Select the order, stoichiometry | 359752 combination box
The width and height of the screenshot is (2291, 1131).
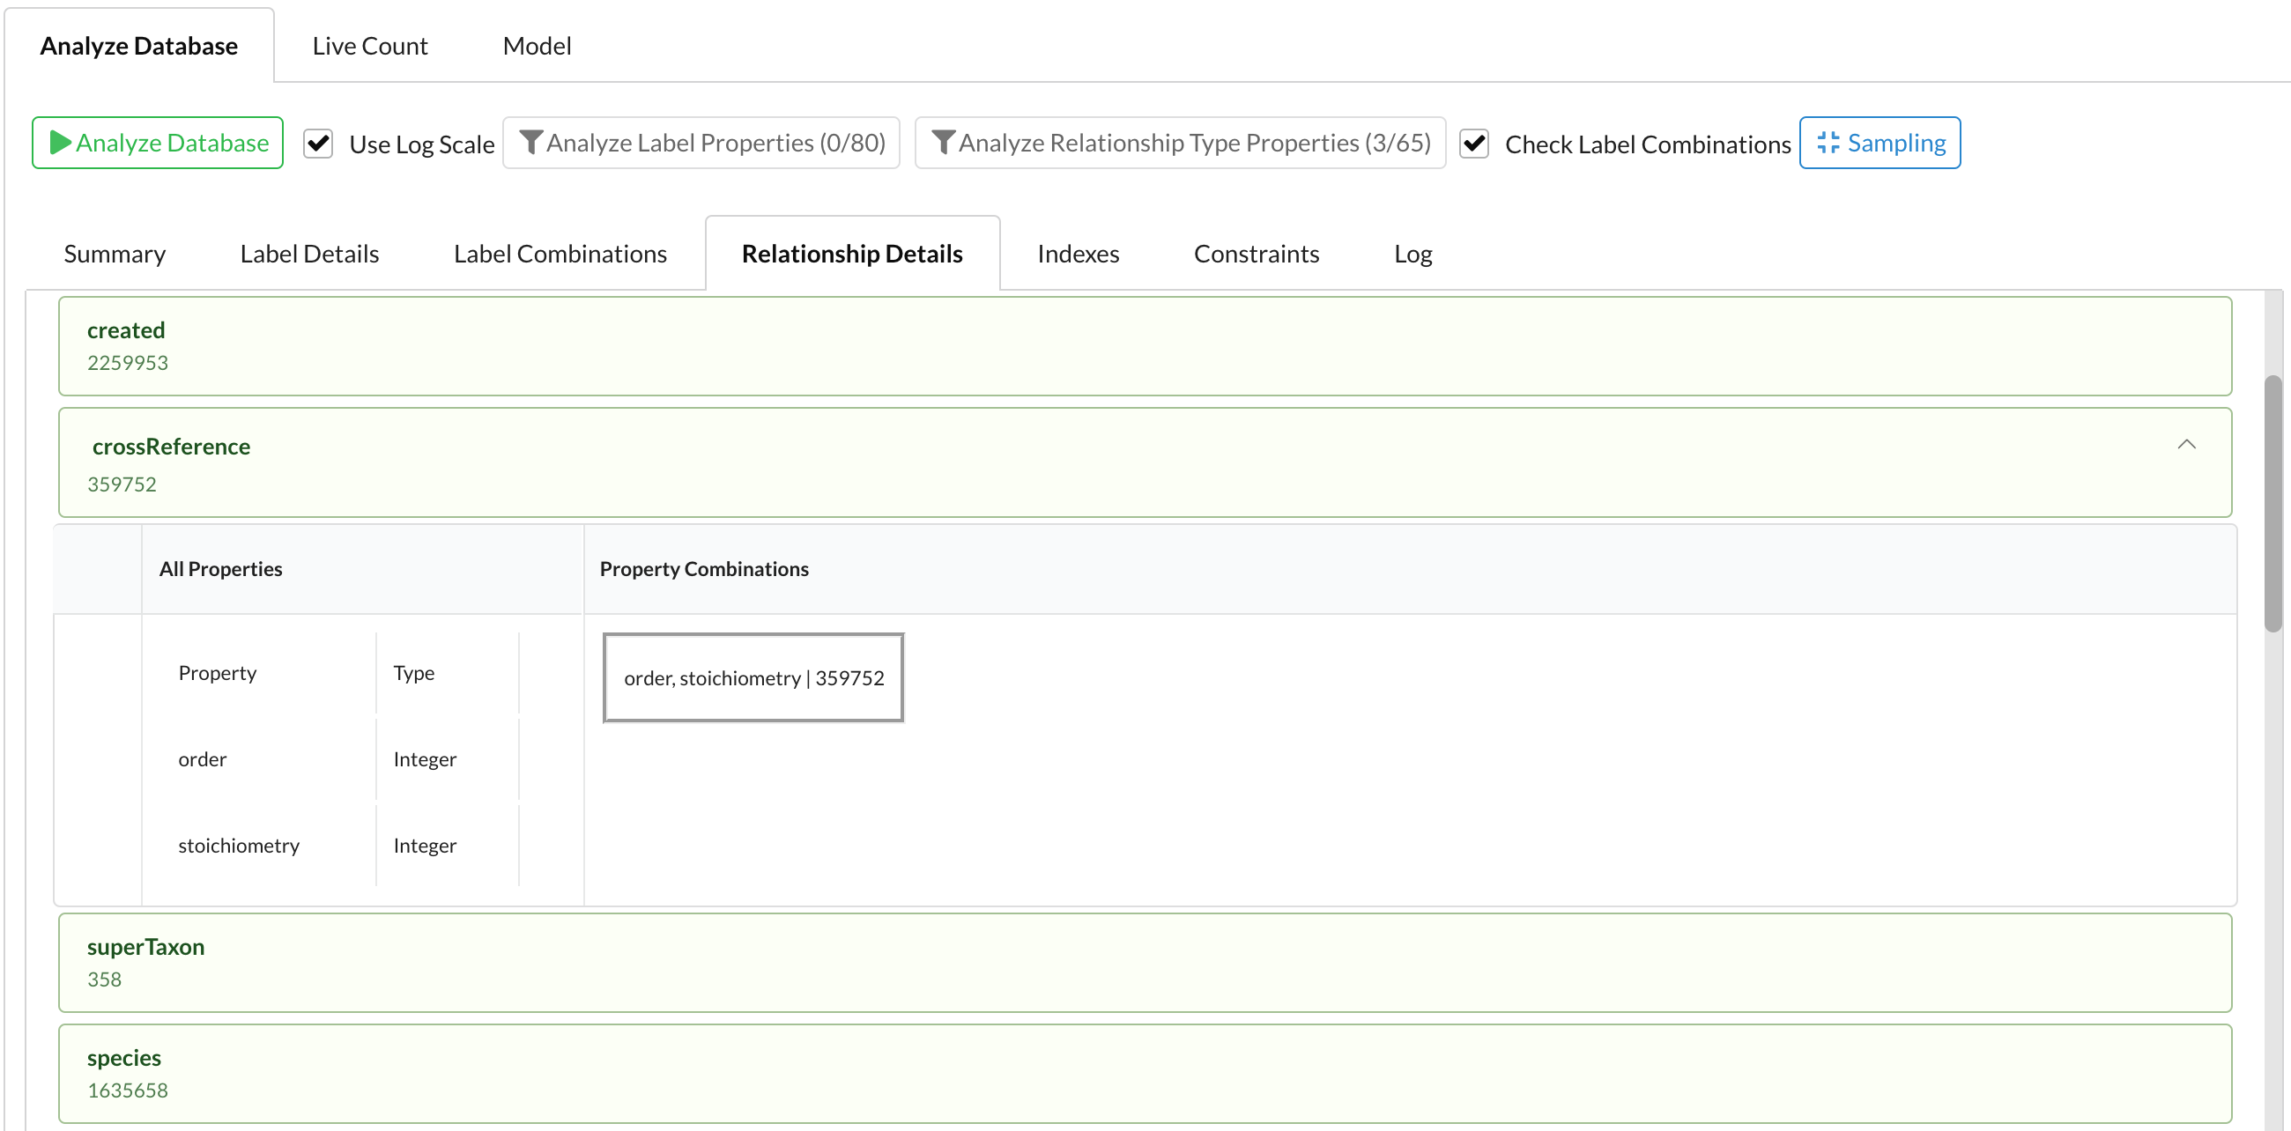pos(753,678)
